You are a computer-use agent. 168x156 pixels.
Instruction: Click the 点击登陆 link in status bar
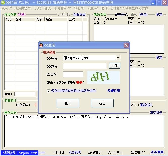pyautogui.click(x=157, y=152)
